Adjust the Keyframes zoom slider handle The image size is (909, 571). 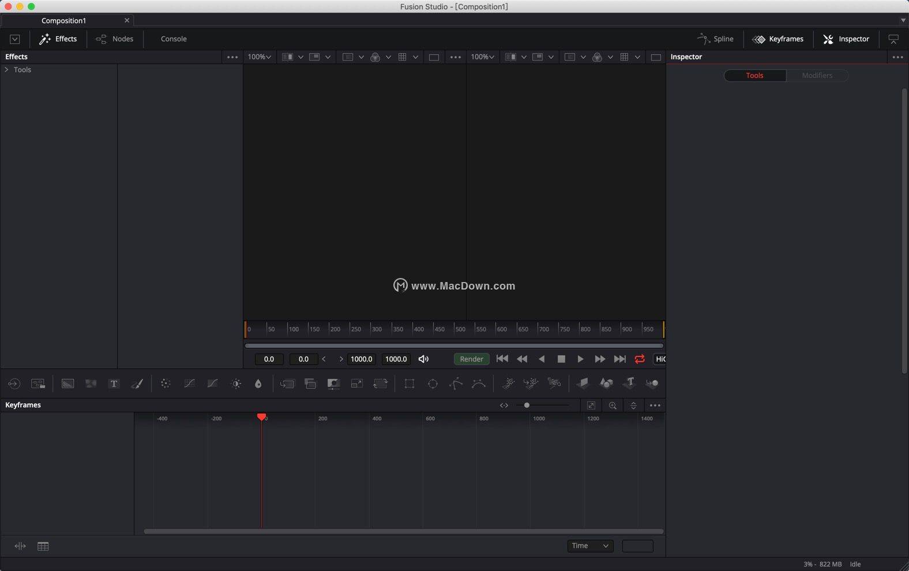pos(527,405)
